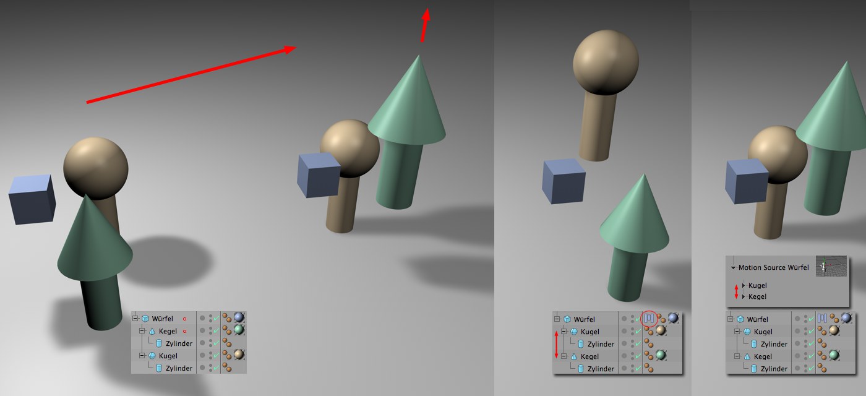Click the Phong tag on Zylinder under Kegel, middle tree

tap(649, 368)
